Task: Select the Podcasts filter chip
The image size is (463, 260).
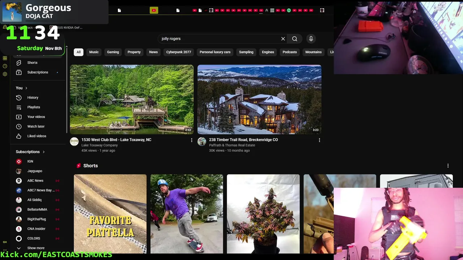Action: [290, 52]
